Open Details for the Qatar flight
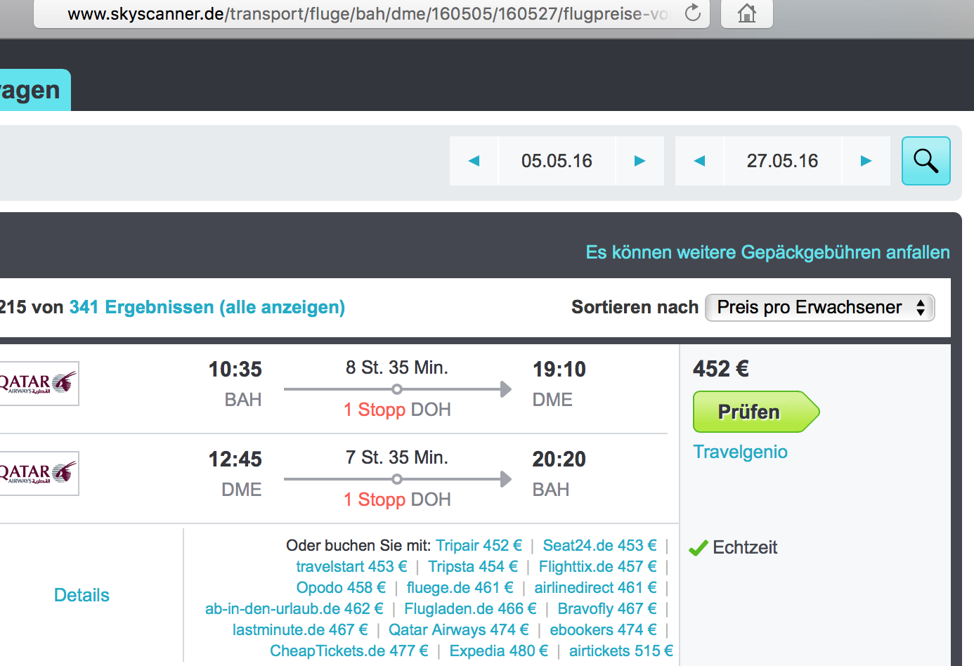The image size is (974, 666). point(82,595)
